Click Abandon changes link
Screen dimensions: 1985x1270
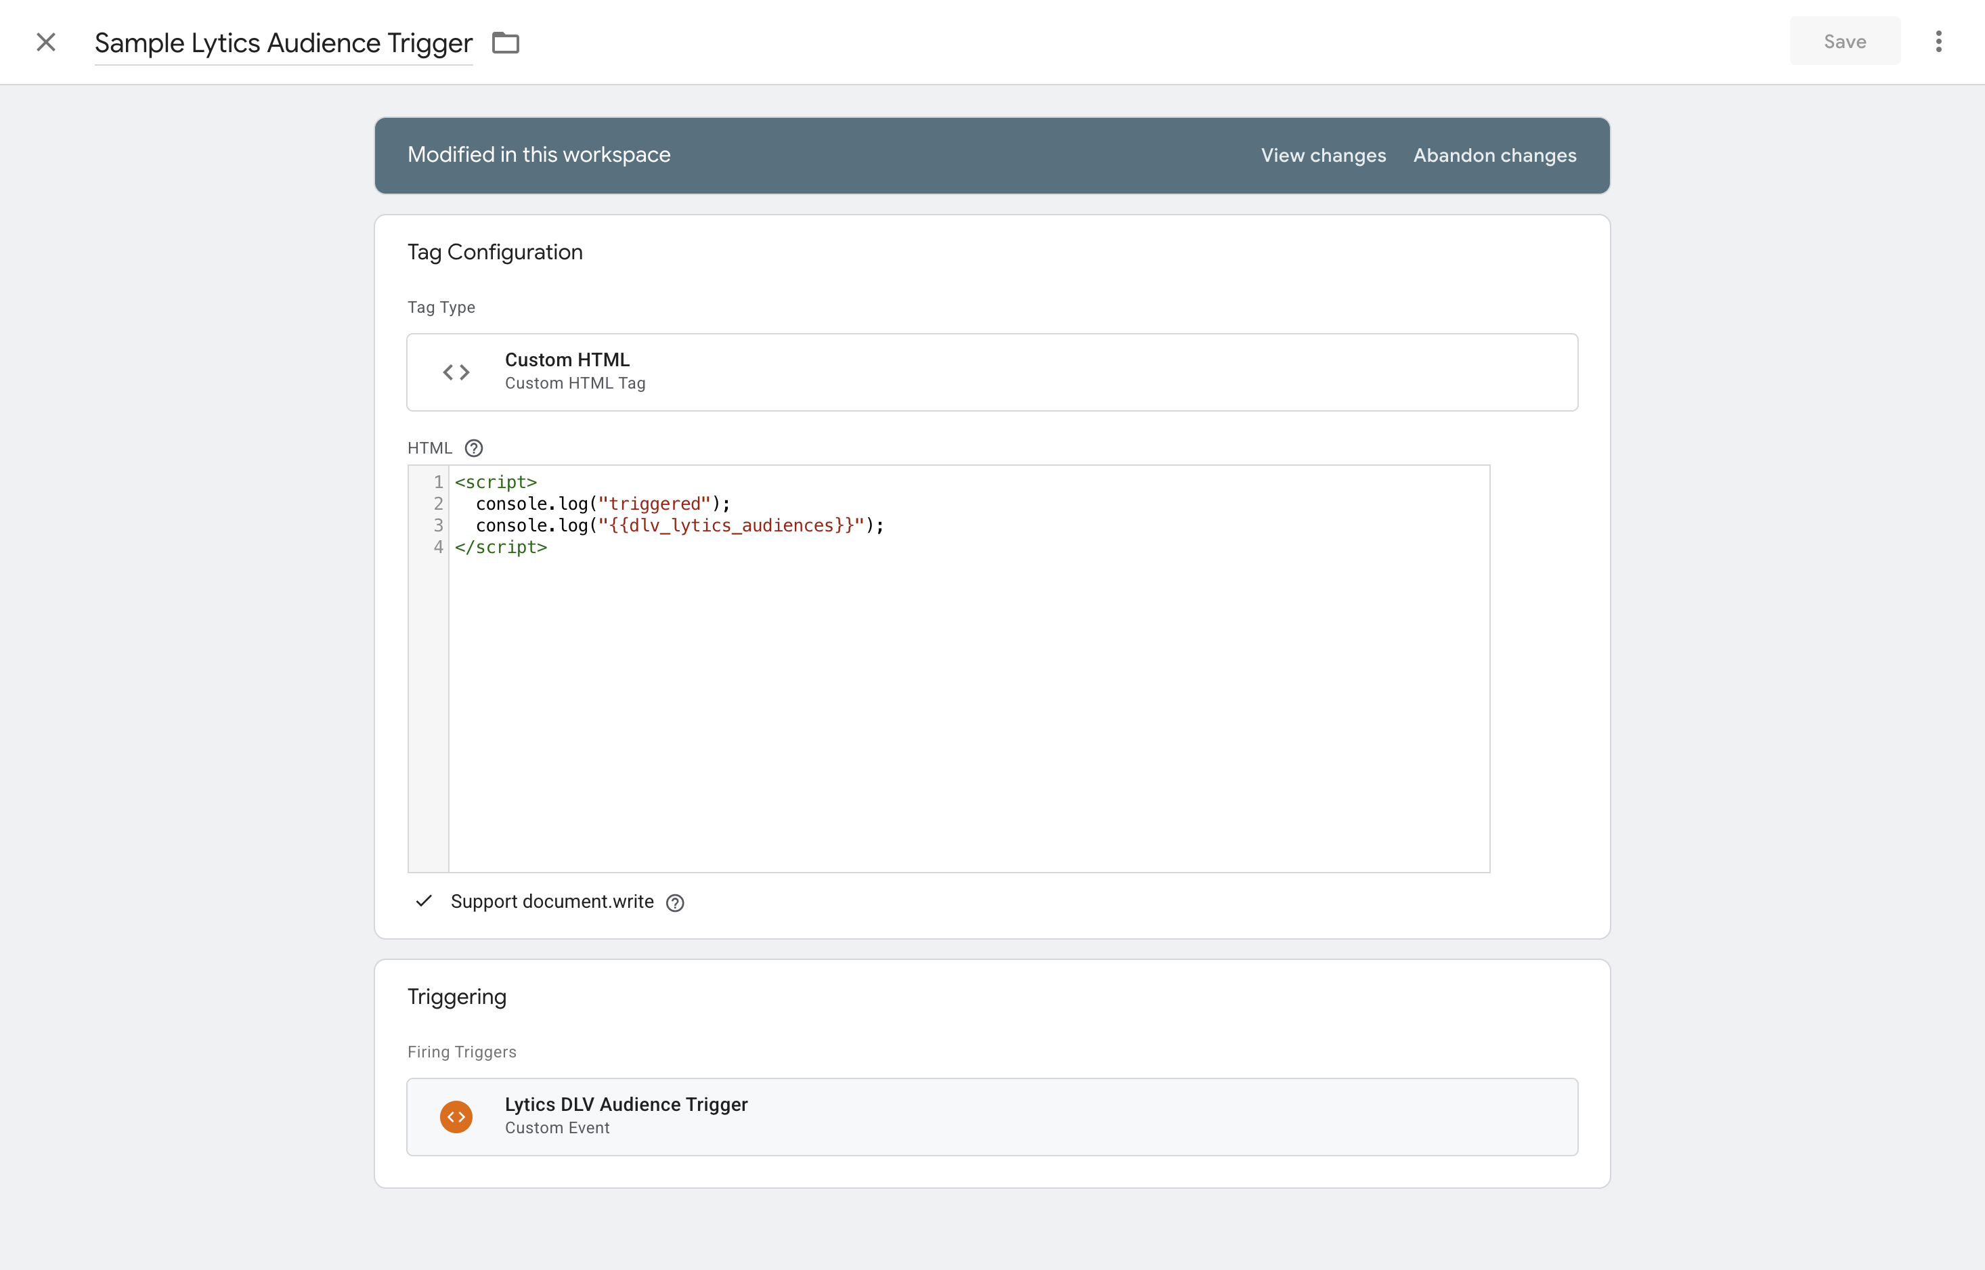pos(1494,155)
